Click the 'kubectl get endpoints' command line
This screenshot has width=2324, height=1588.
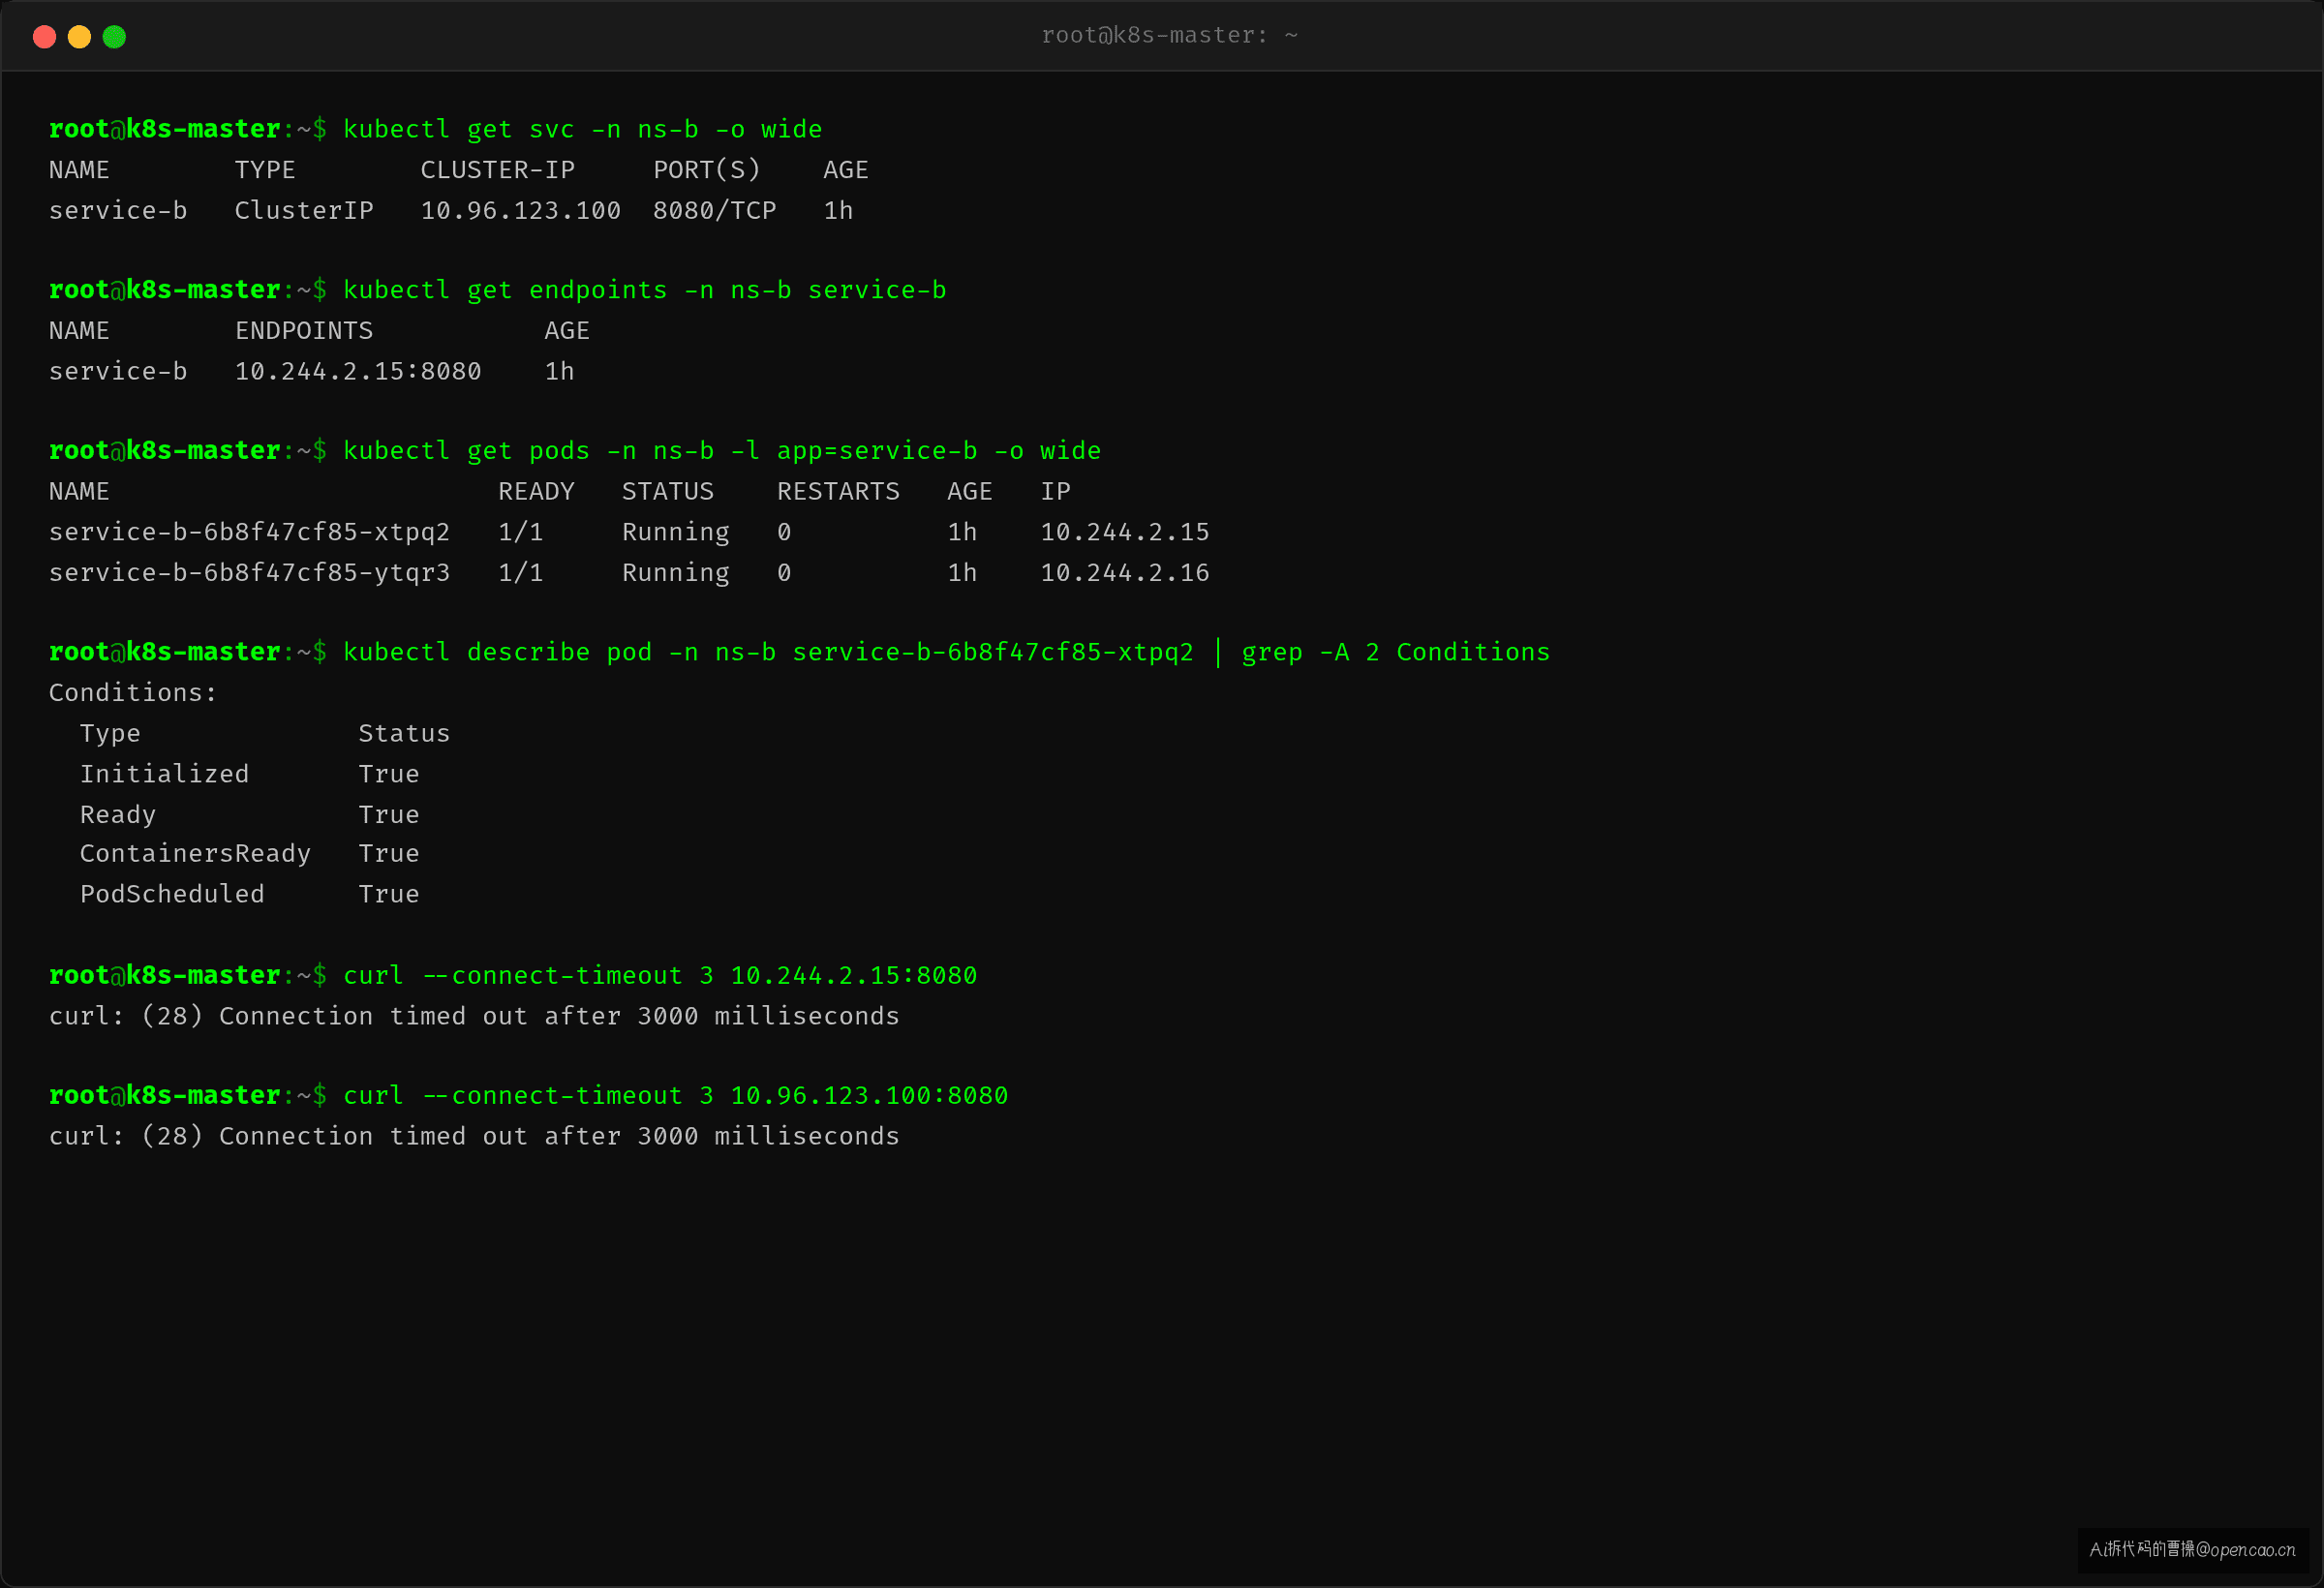tap(644, 291)
